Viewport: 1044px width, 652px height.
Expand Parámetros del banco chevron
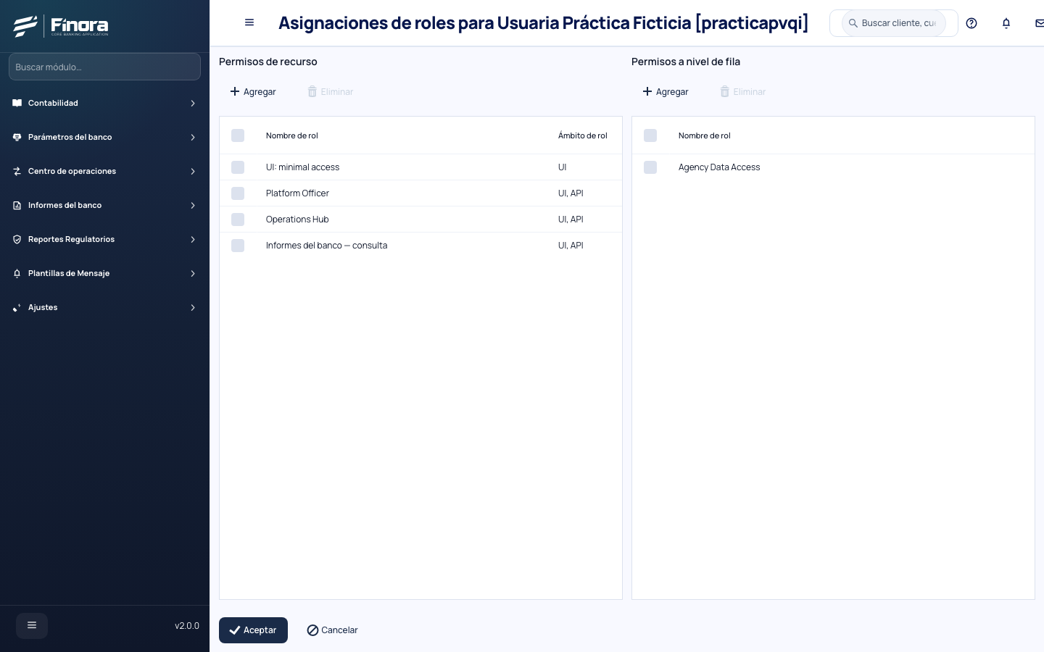[x=193, y=137]
